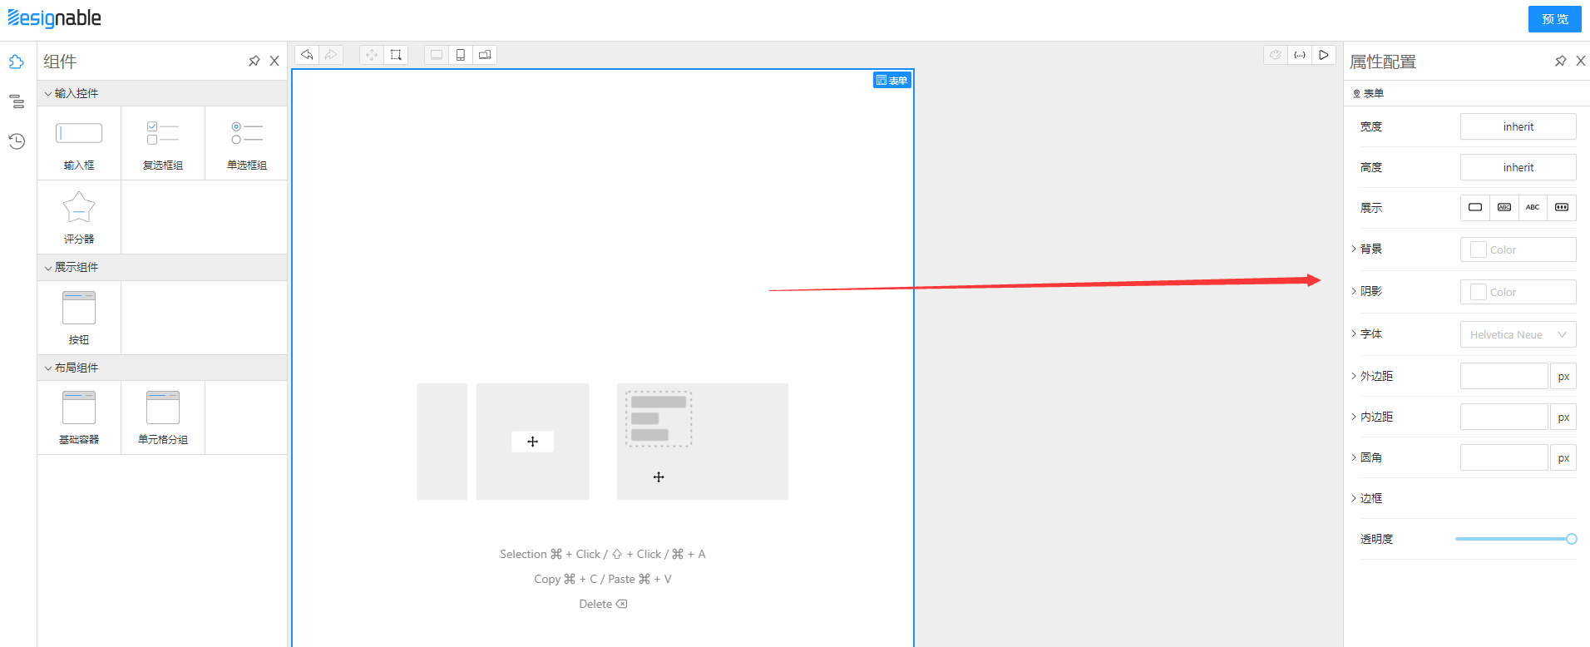Expand the 背景 property group
Viewport: 1590px width, 647px height.
(x=1354, y=249)
